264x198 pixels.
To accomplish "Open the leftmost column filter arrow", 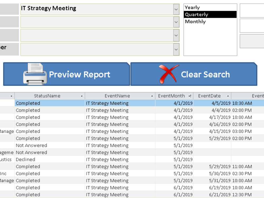I will (x=11, y=96).
